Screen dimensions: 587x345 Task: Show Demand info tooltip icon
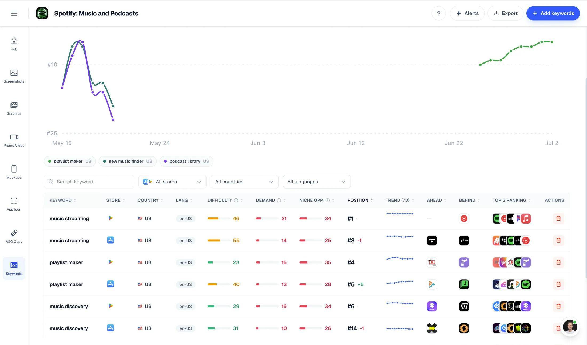point(279,200)
